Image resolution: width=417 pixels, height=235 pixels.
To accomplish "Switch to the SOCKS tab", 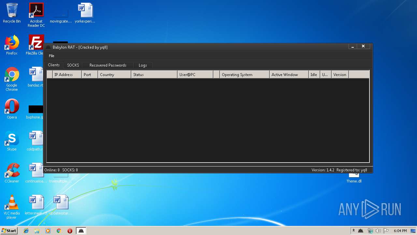I will point(73,65).
